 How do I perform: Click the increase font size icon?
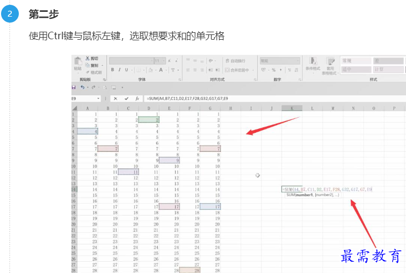tap(169, 61)
